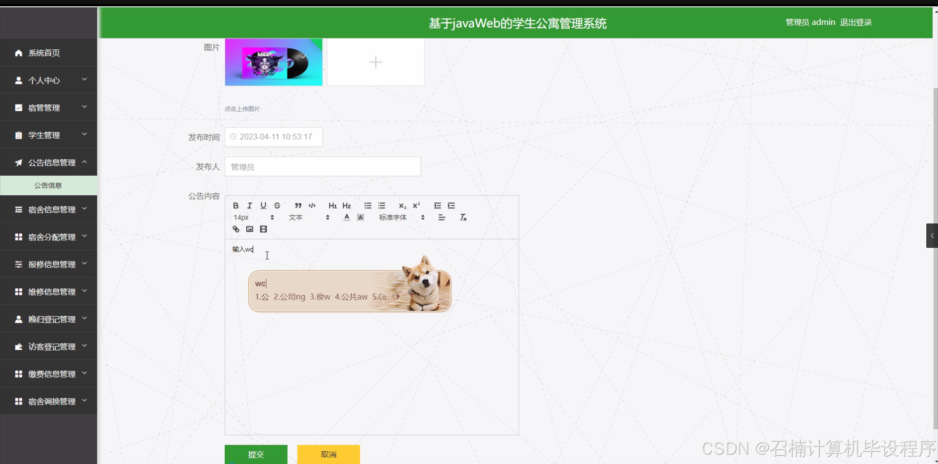Apply heading H1 style
The image size is (938, 464).
coord(332,205)
